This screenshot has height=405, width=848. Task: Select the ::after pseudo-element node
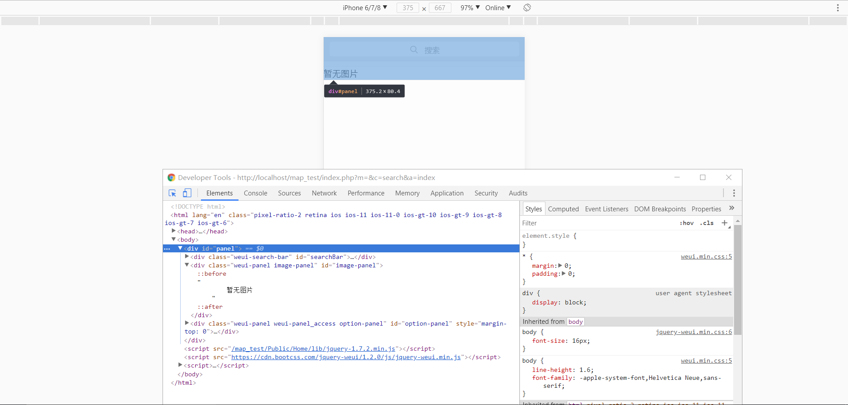click(x=210, y=307)
